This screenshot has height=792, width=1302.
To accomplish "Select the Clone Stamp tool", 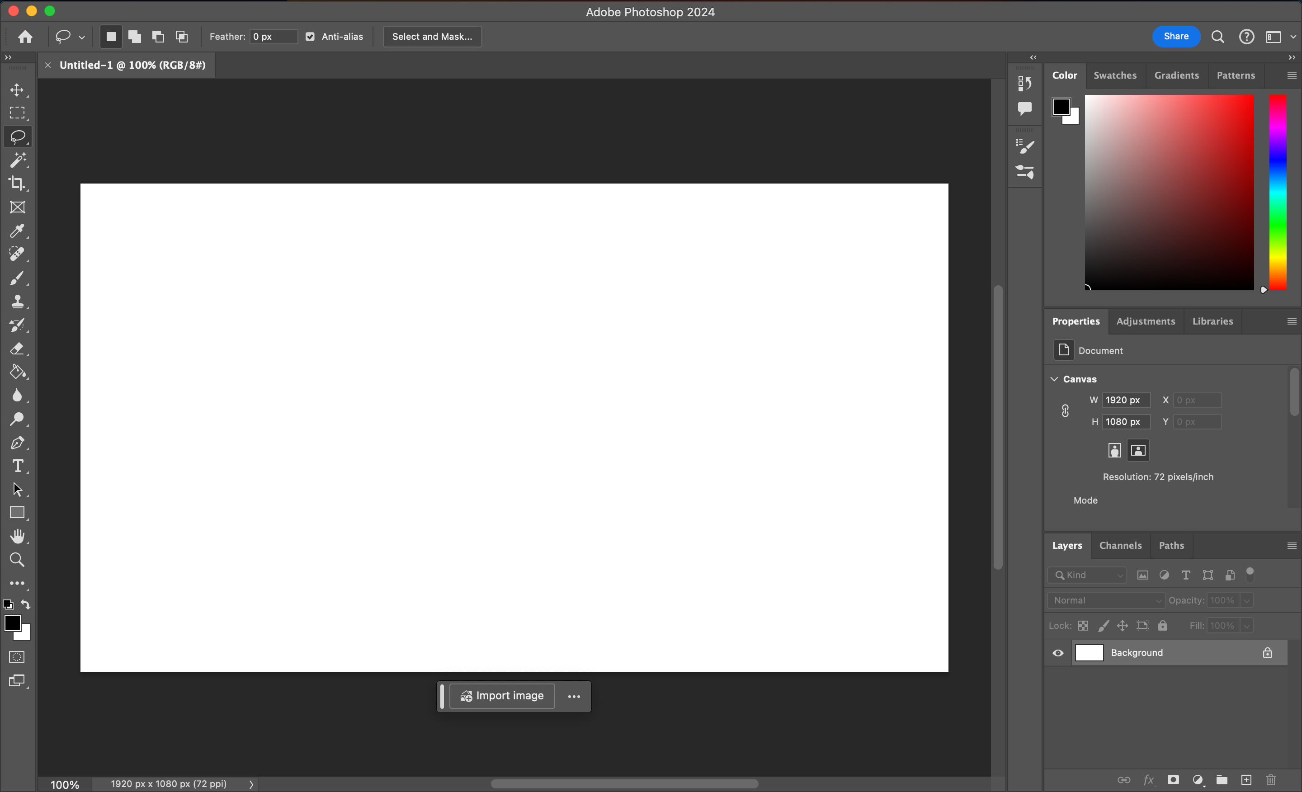I will point(18,302).
